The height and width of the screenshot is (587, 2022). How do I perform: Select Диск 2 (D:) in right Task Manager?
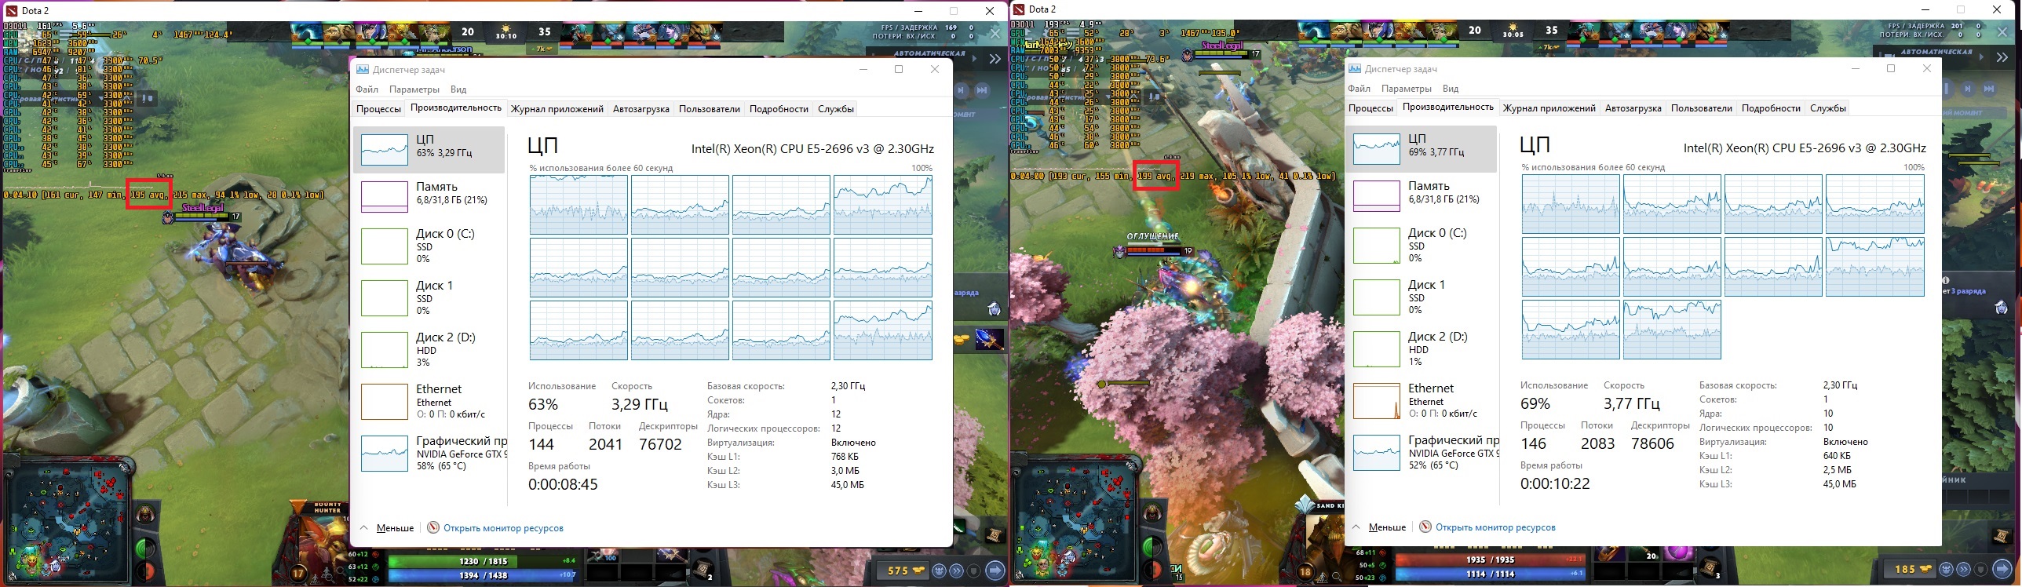click(x=1422, y=348)
